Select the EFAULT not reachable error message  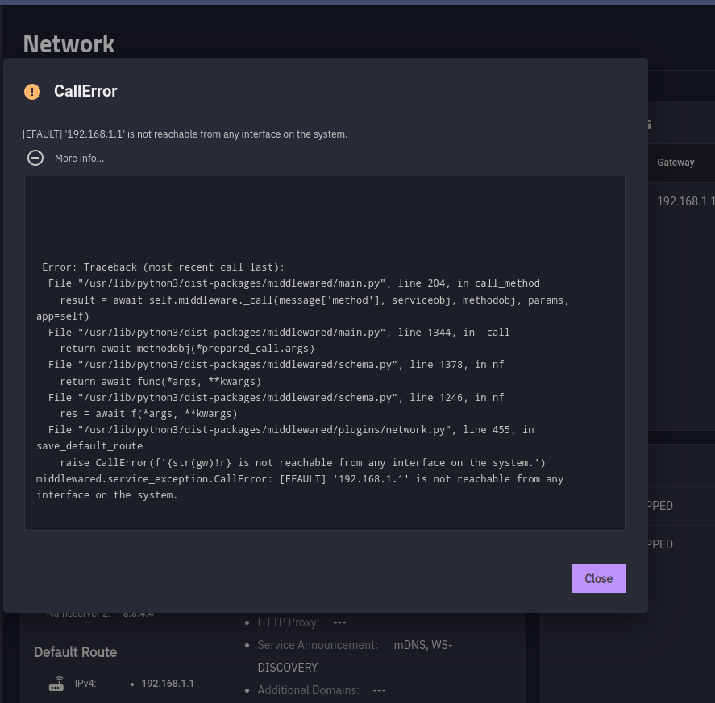point(185,134)
